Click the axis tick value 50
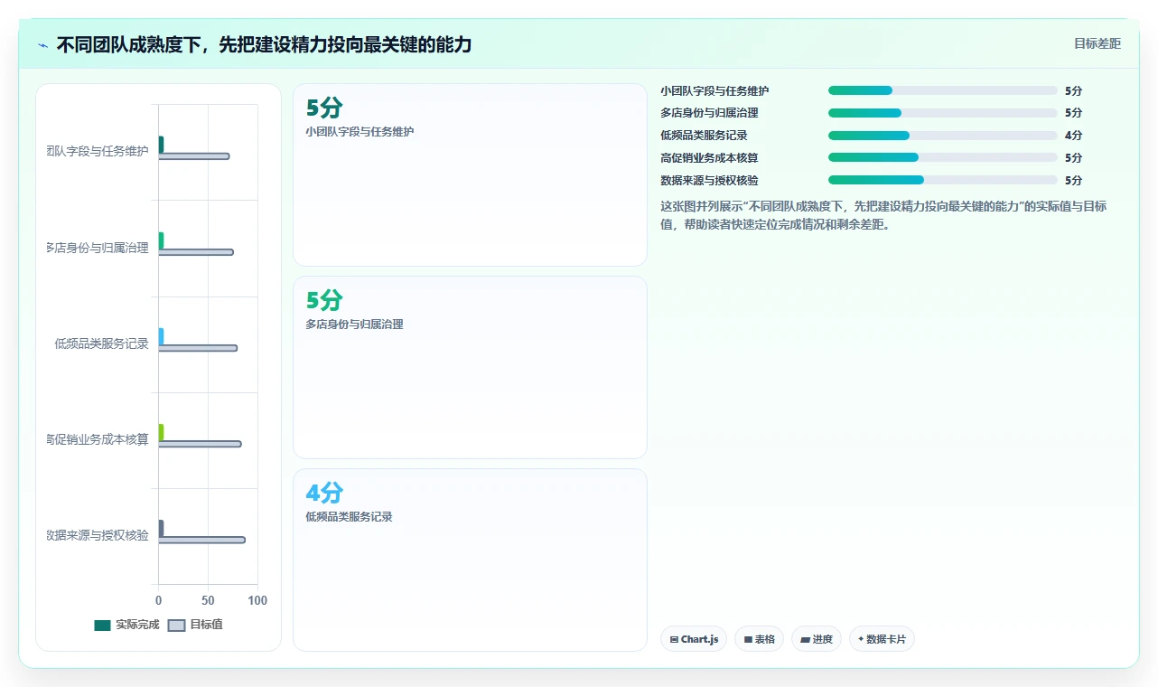Viewport: 1158px width, 687px height. 208,601
